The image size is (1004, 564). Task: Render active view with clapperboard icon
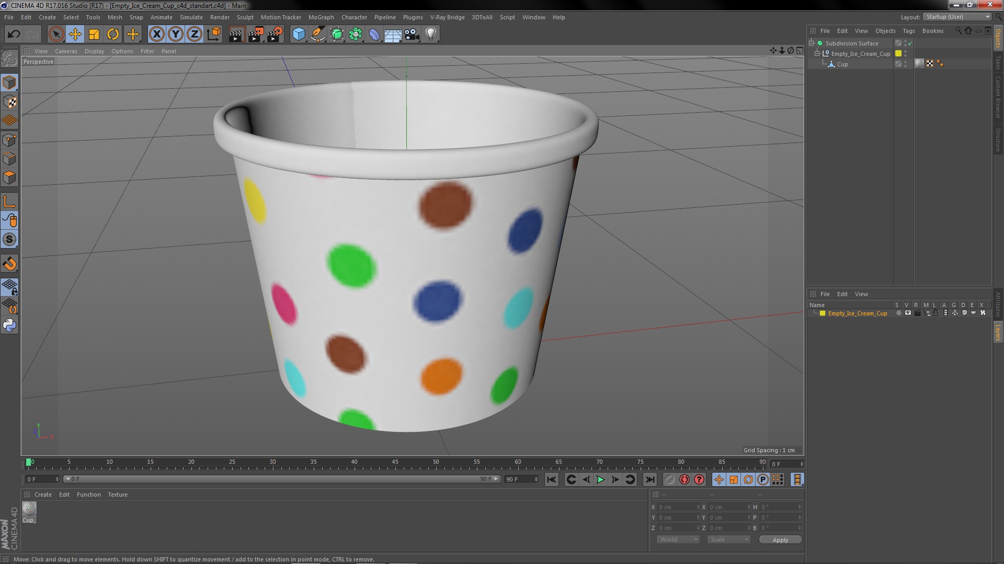(x=236, y=34)
